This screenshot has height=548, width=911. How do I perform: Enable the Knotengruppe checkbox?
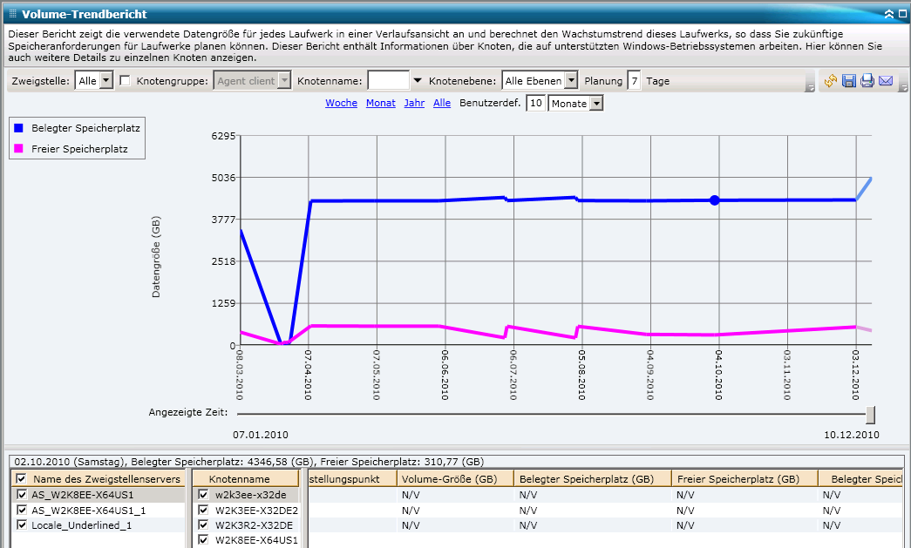[x=125, y=81]
